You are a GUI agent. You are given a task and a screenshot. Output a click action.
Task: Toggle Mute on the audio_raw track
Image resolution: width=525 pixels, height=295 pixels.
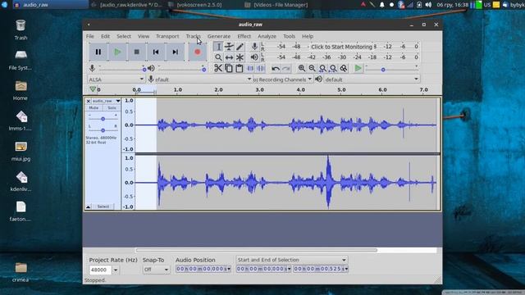pos(94,108)
